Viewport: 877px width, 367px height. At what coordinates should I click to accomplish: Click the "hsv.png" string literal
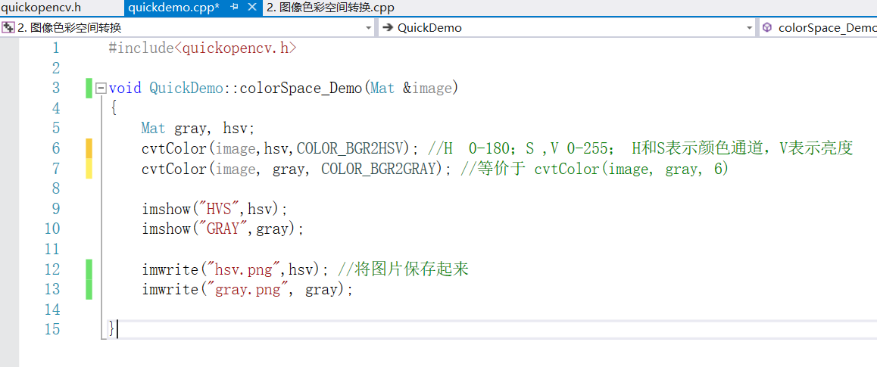pos(243,269)
